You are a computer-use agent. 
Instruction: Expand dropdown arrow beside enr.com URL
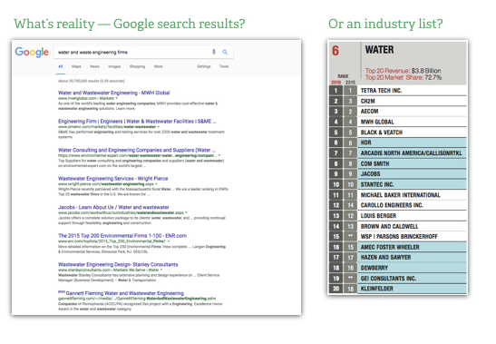pos(169,241)
